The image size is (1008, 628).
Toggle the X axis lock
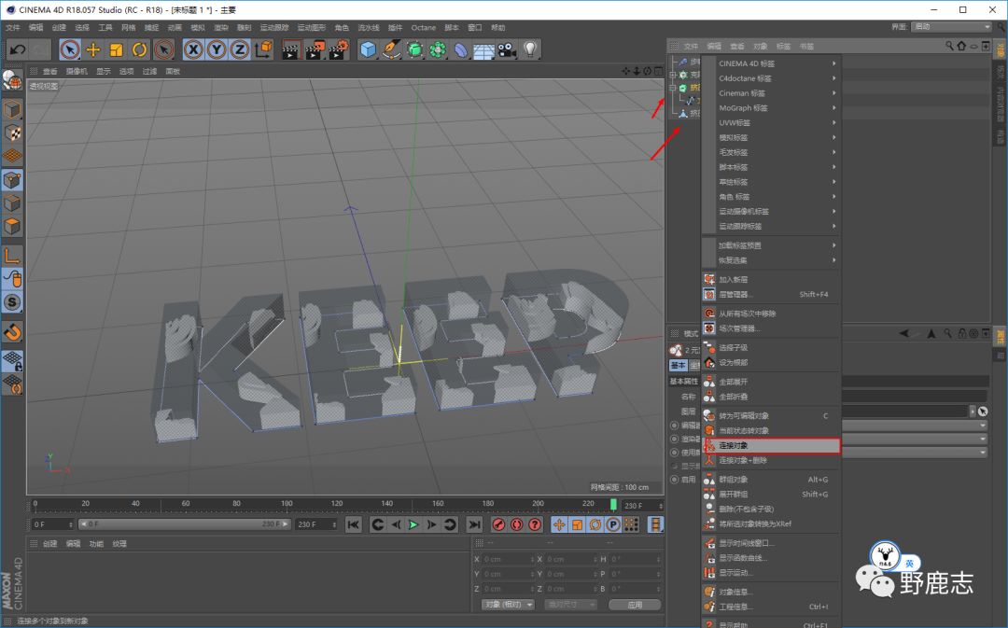193,49
